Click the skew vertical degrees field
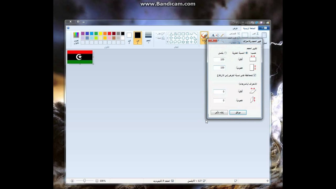Image resolution: width=336 pixels, height=189 pixels. point(219,101)
